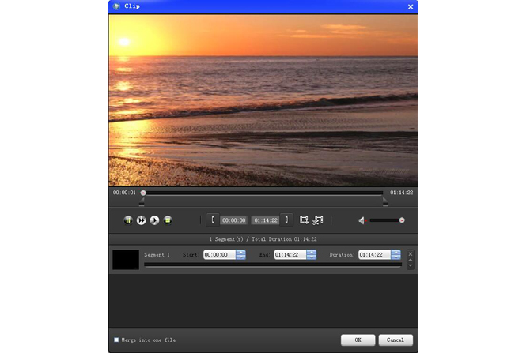Delete Segment 1 with the X icon
The width and height of the screenshot is (530, 353).
411,253
